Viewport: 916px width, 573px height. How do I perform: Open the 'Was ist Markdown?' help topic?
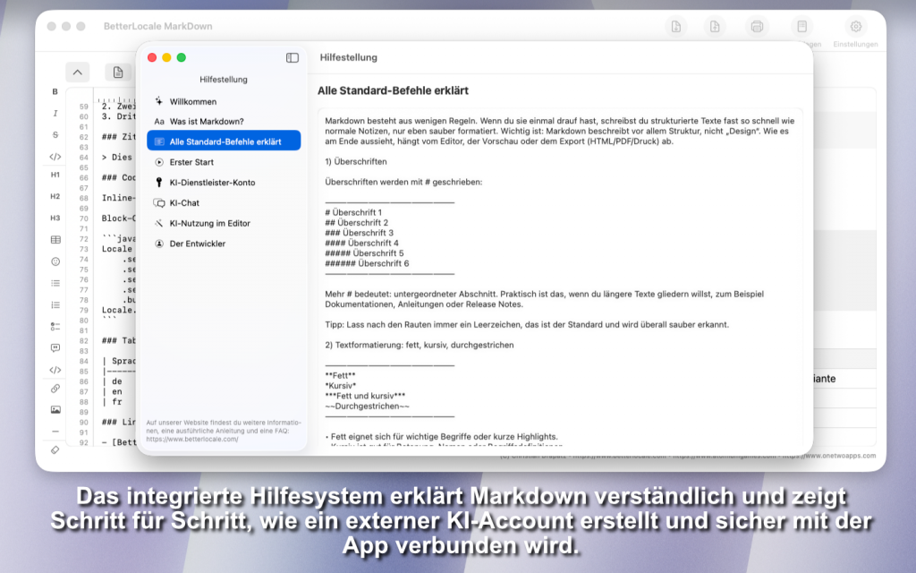click(207, 121)
